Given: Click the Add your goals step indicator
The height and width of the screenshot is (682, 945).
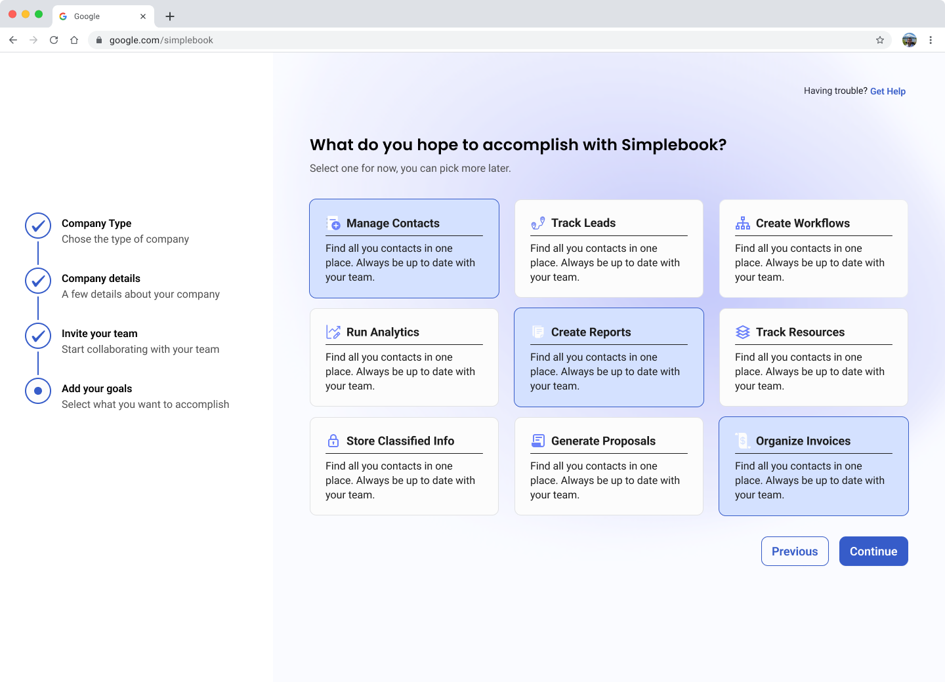Looking at the screenshot, I should coord(38,391).
